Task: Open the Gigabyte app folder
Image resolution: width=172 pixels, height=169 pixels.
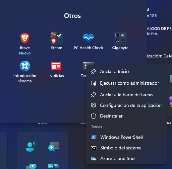Action: point(120,38)
